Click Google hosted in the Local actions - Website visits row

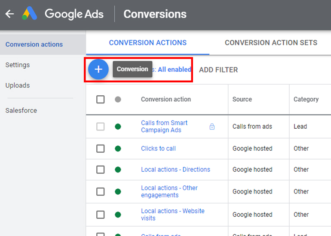(x=252, y=215)
